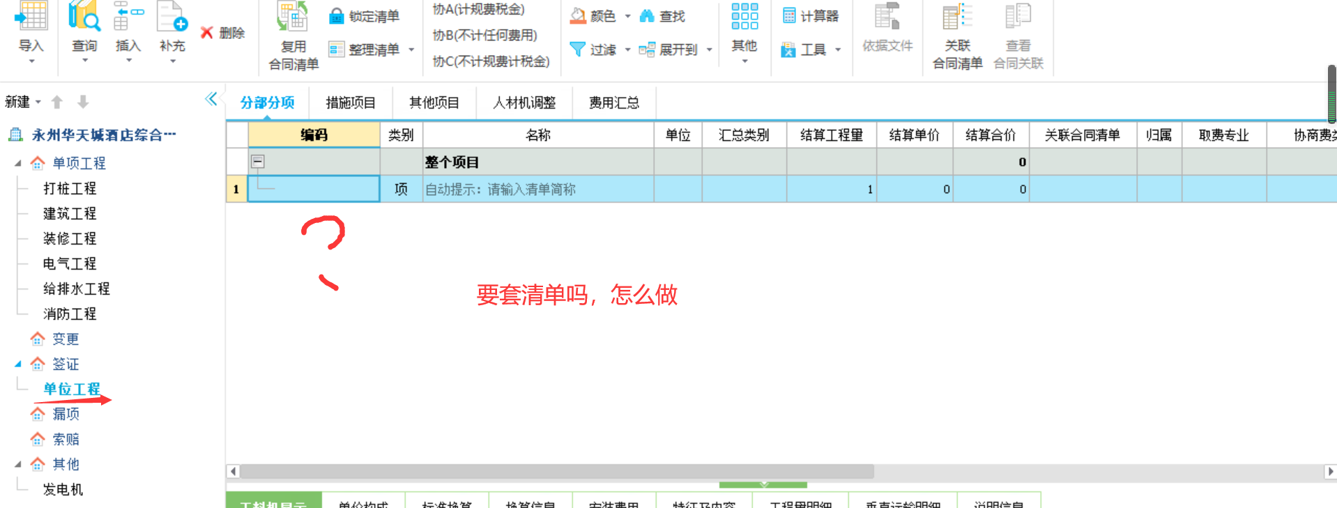The height and width of the screenshot is (508, 1337).
Task: Click the 请输入清单简称 name cell
Action: tap(538, 189)
